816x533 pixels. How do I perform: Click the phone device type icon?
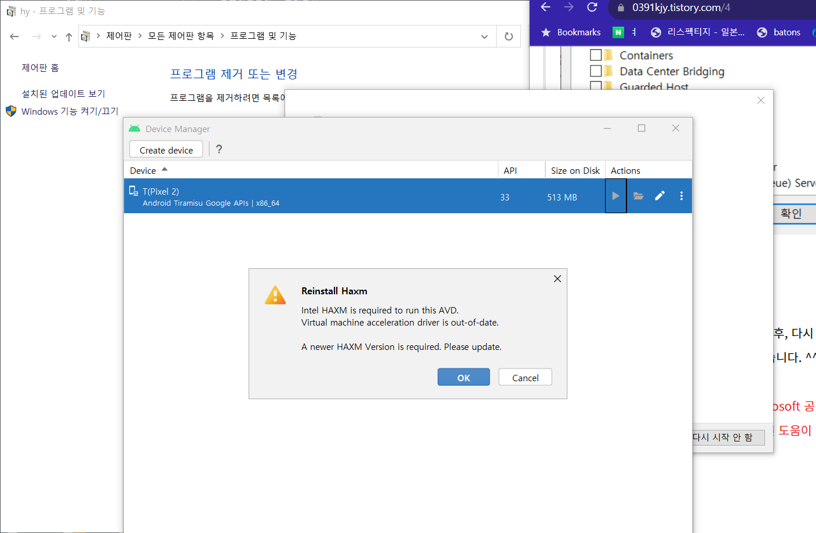[x=133, y=191]
